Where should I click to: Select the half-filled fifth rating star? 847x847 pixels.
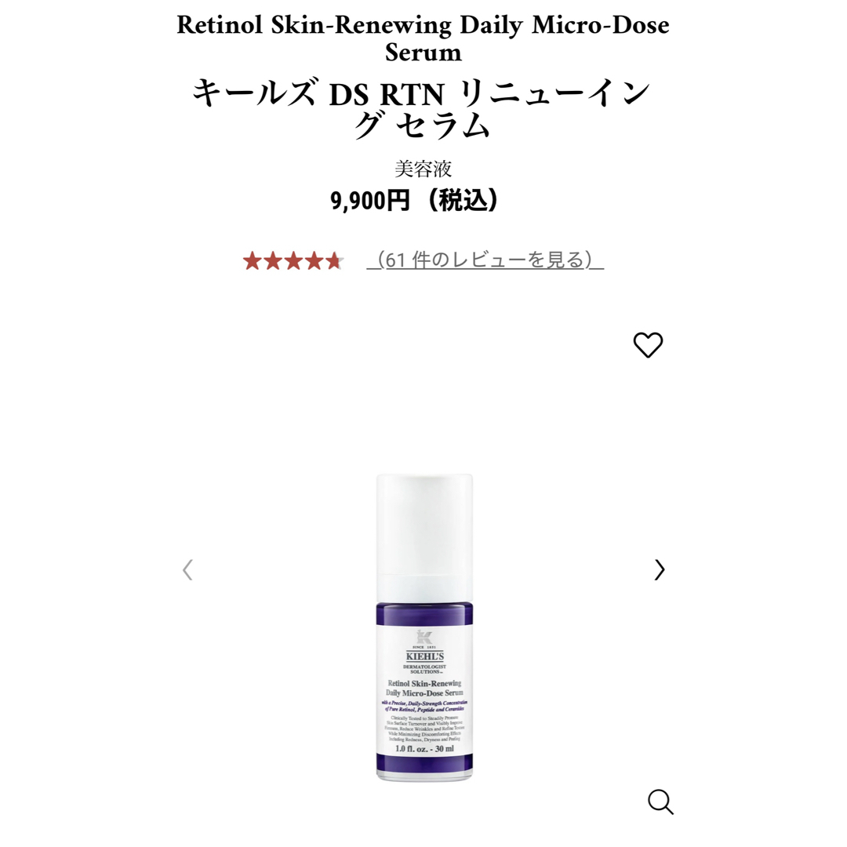(x=334, y=261)
